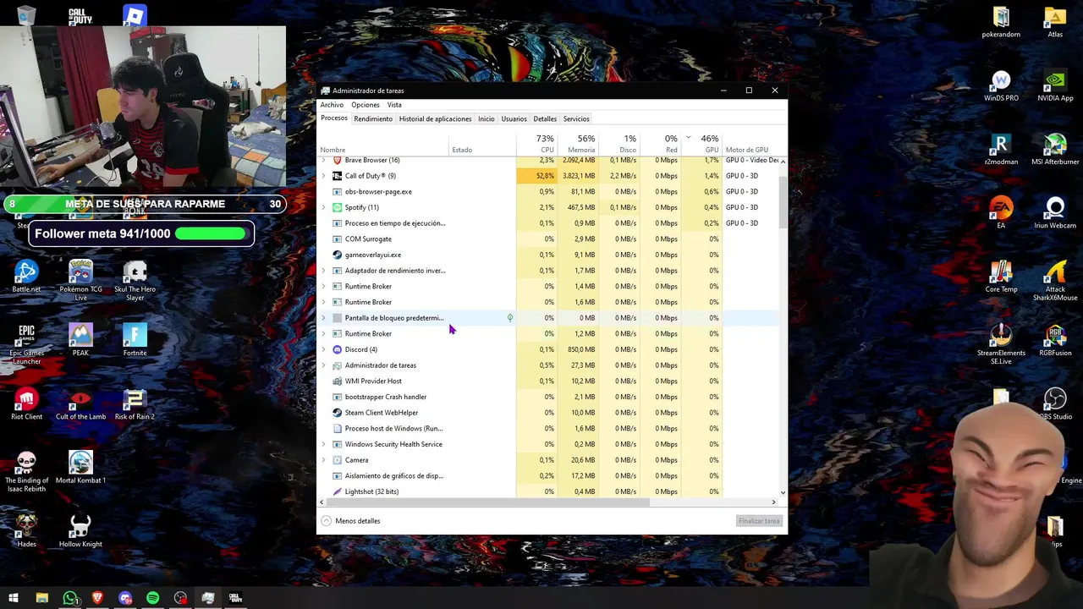This screenshot has width=1083, height=609.
Task: Open Spotify from the taskbar
Action: 152,598
